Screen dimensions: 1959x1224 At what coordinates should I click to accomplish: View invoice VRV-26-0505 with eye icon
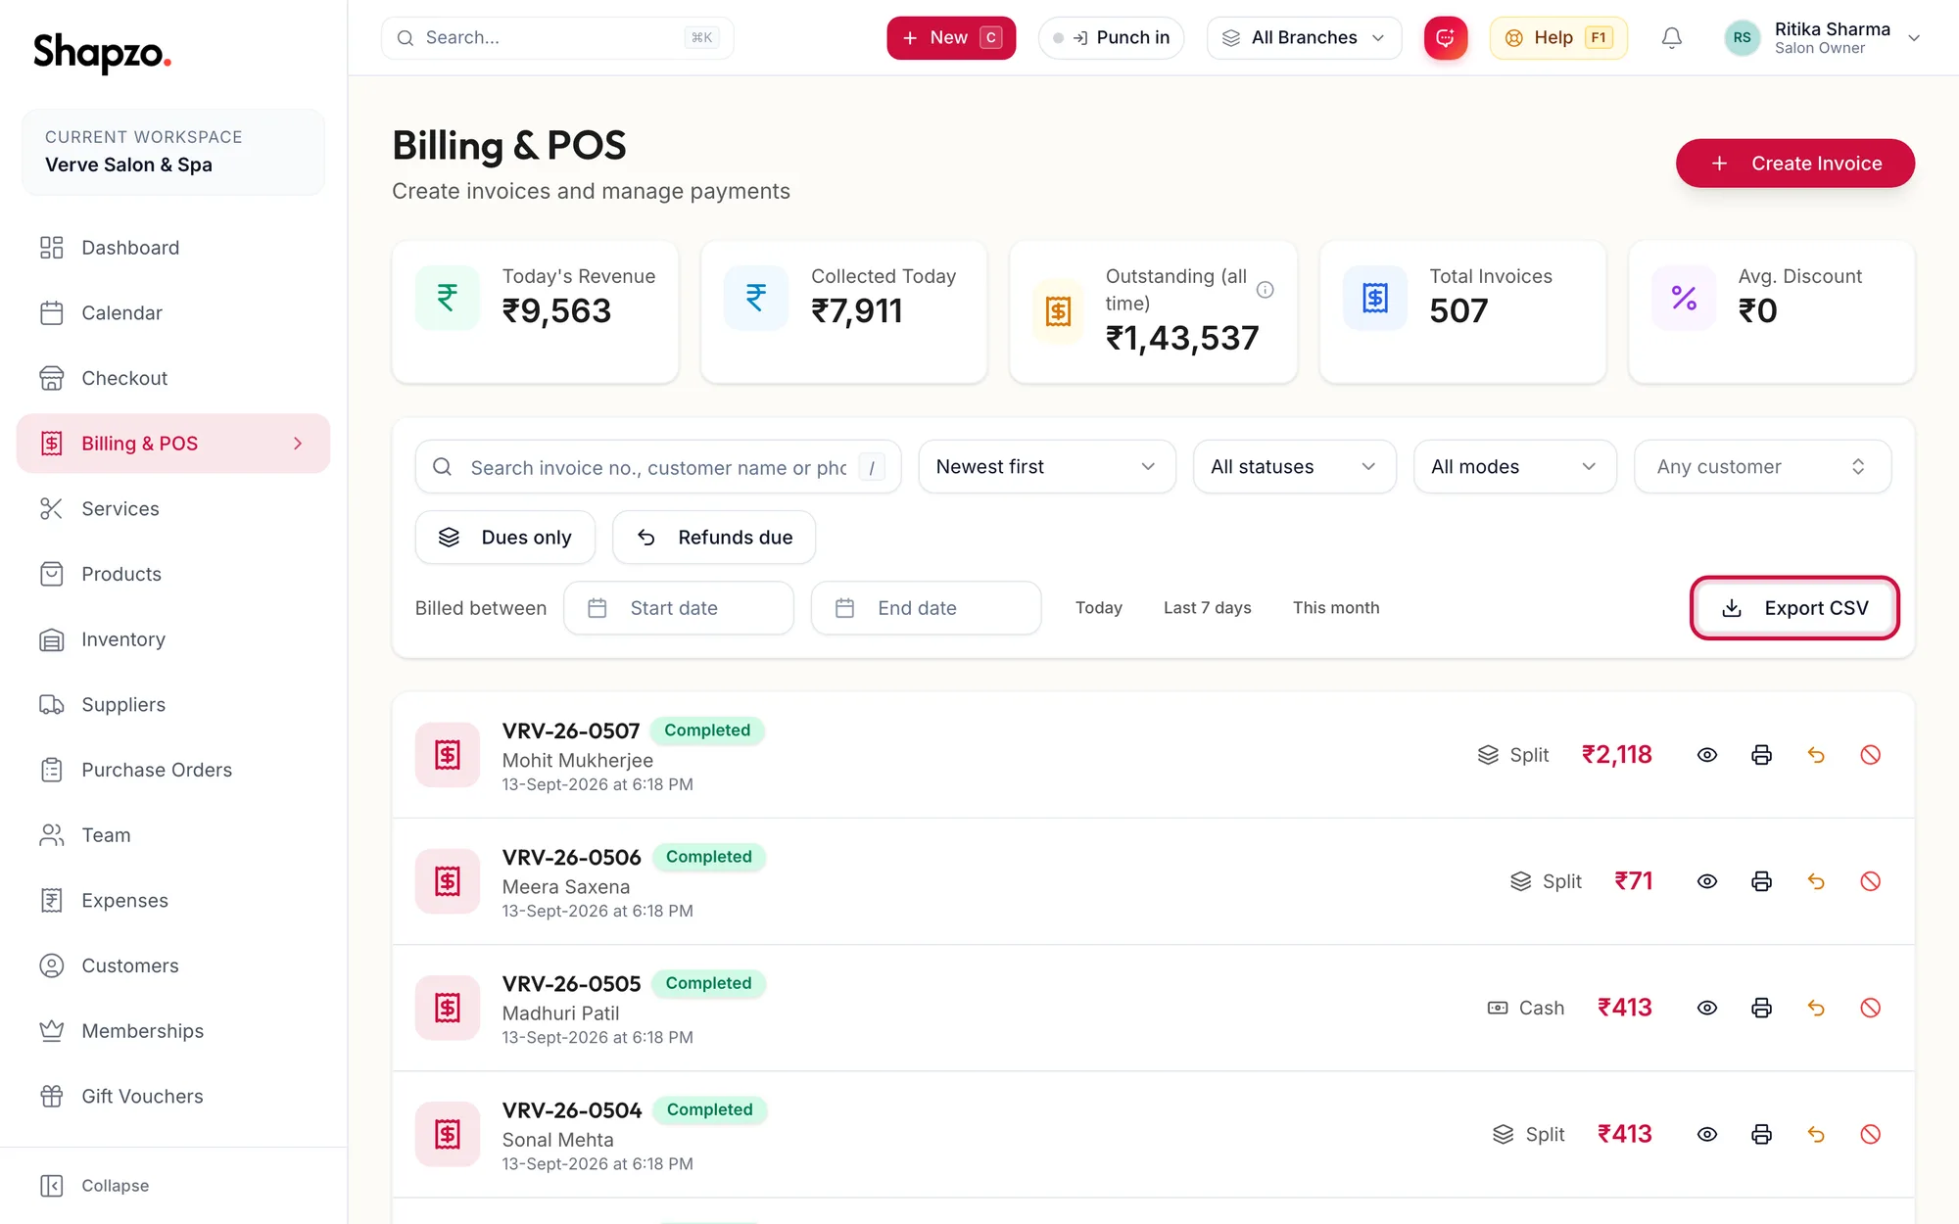(1707, 1008)
